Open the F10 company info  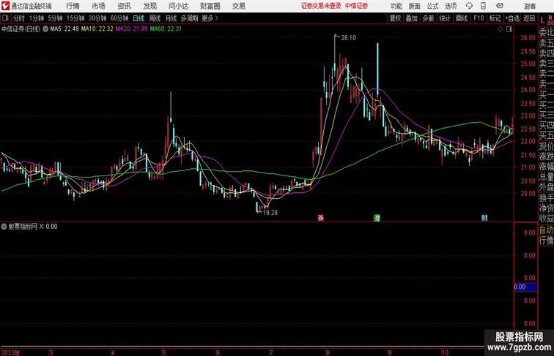click(479, 18)
